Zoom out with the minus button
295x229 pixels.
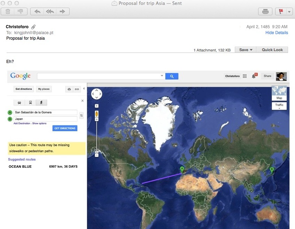97,155
